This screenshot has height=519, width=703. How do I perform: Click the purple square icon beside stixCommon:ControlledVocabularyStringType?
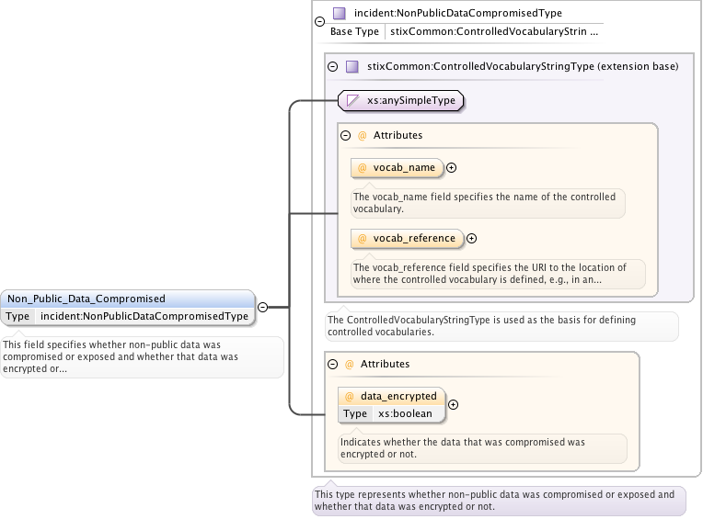tap(352, 66)
